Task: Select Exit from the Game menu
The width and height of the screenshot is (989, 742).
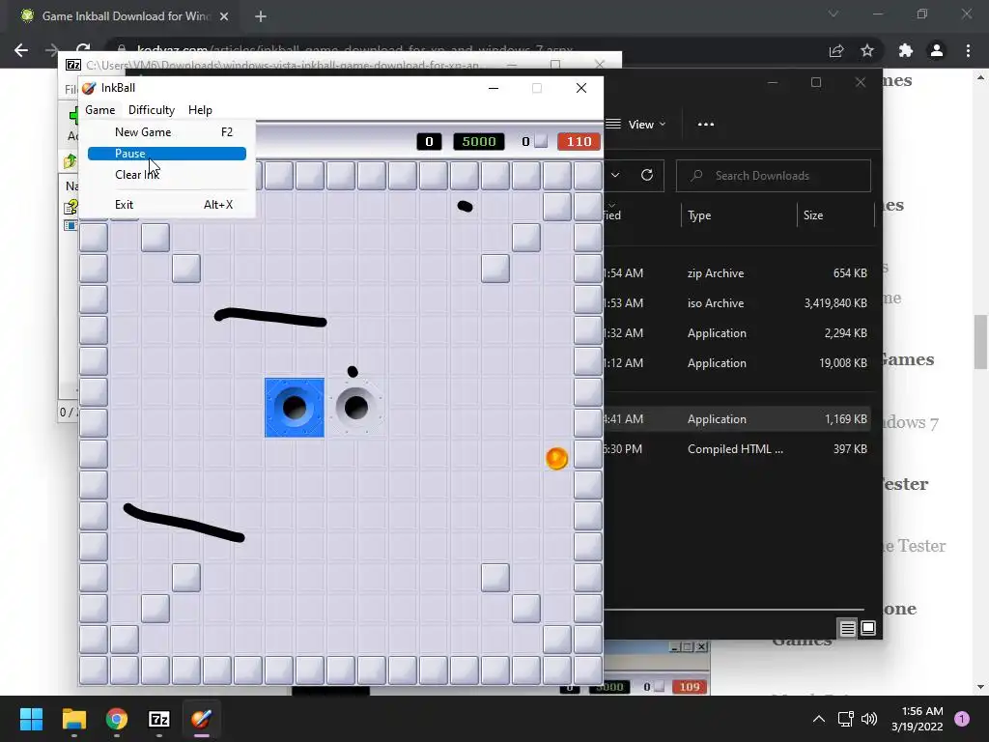Action: [167, 205]
